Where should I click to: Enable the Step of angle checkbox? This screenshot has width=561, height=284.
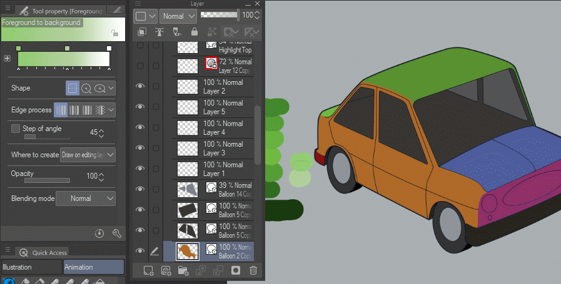pos(16,129)
